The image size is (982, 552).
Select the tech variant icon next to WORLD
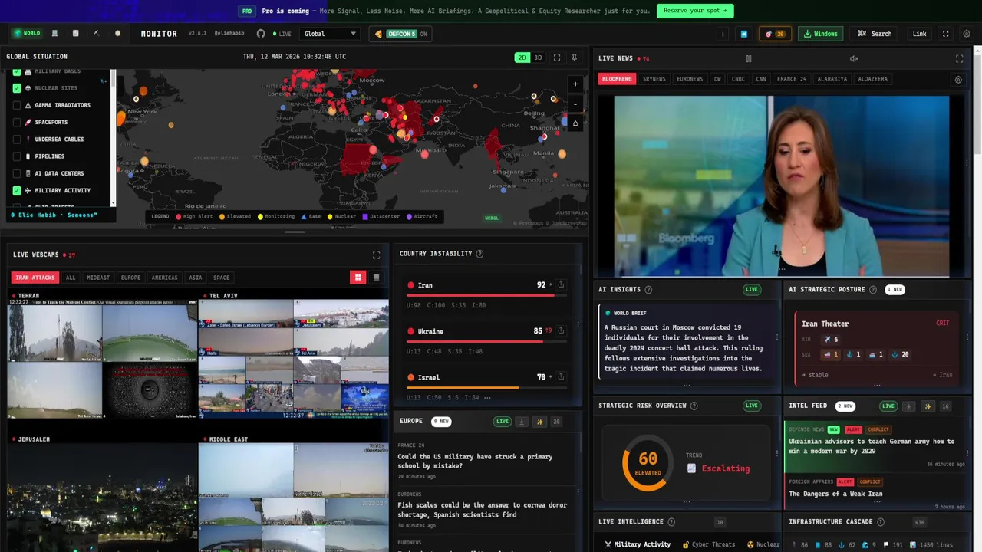pos(54,33)
